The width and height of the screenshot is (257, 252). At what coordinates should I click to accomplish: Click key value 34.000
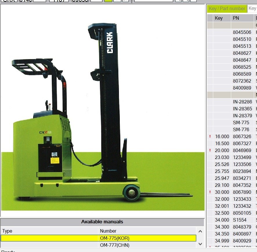pyautogui.click(x=222, y=220)
